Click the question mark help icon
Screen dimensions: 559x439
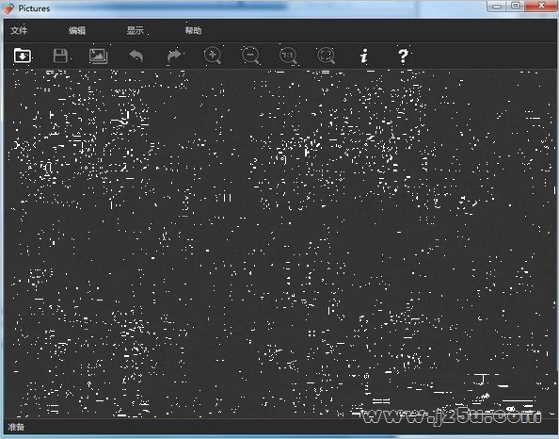(403, 56)
